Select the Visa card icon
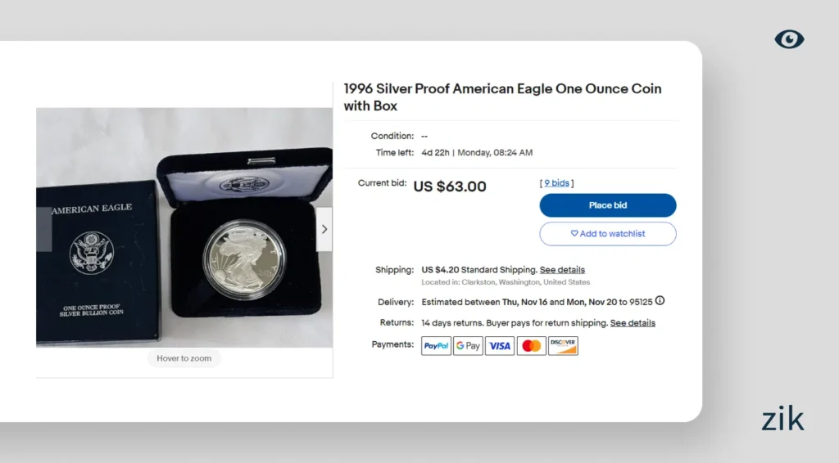 click(499, 346)
